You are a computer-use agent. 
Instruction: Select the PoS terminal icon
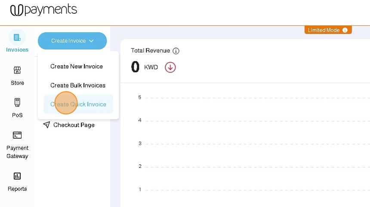tap(17, 103)
